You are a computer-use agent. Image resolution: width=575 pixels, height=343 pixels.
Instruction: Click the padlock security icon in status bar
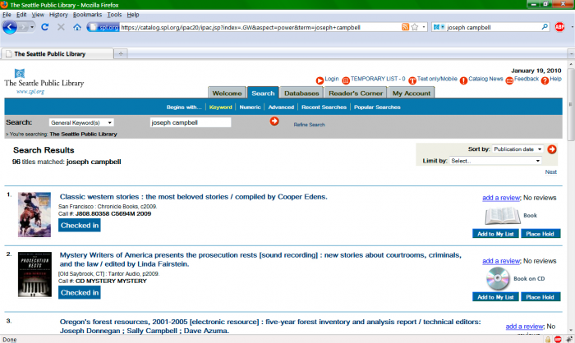(x=548, y=340)
